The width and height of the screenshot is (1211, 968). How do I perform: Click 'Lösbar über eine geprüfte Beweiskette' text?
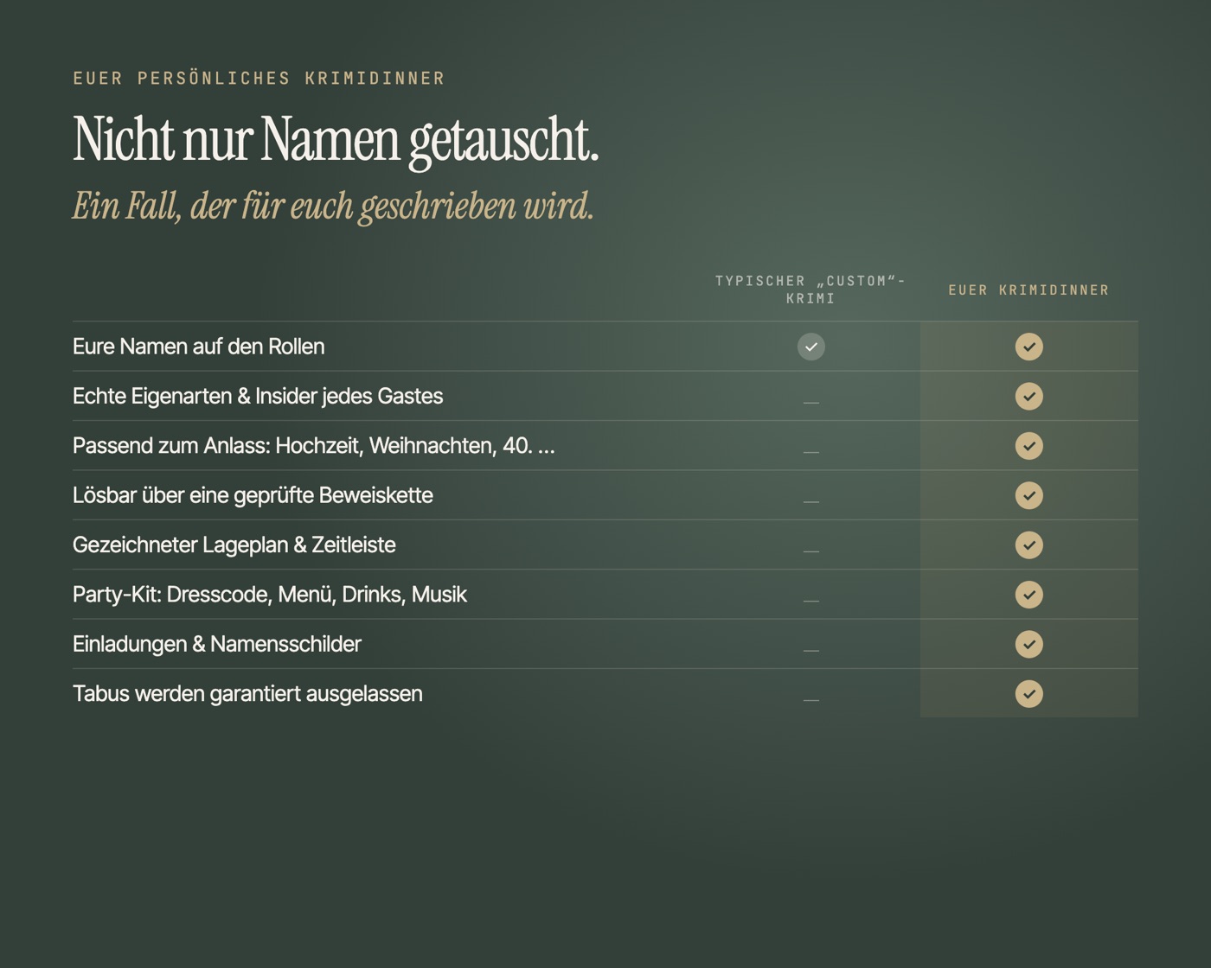click(253, 495)
